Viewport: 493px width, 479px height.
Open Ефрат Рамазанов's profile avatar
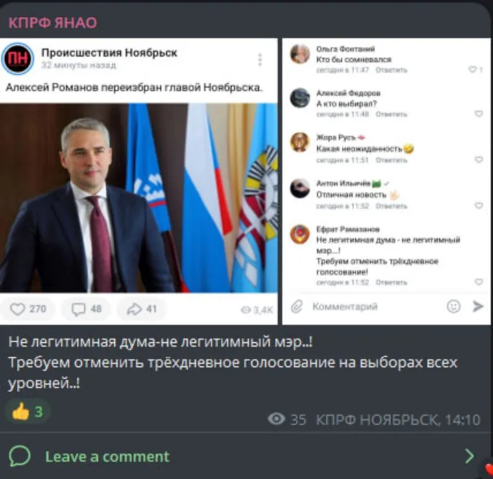coord(300,235)
